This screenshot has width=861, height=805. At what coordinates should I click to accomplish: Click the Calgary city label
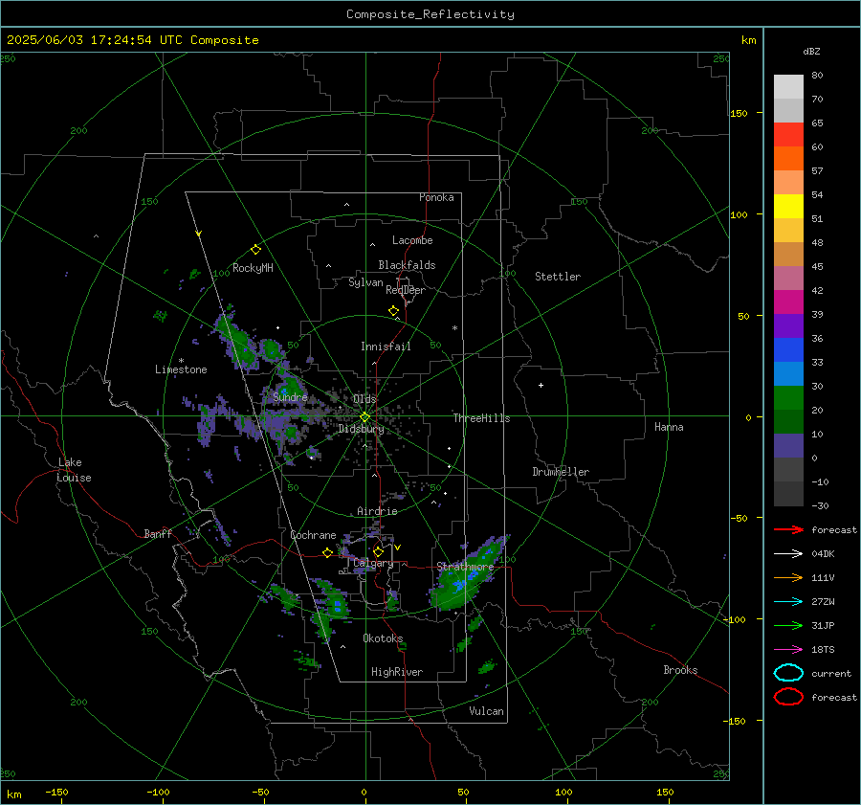point(373,563)
